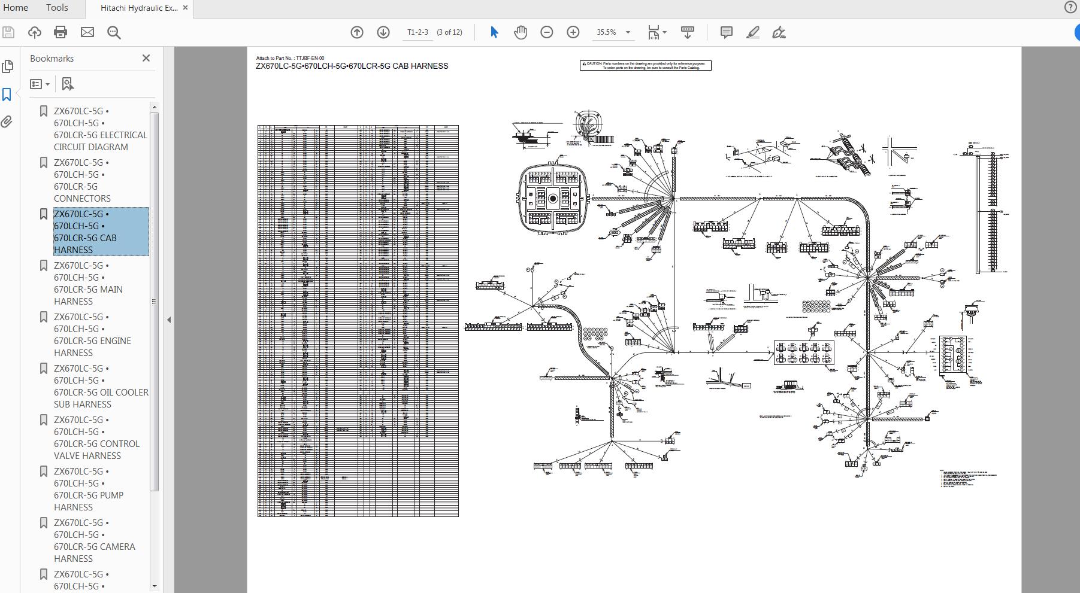This screenshot has height=593, width=1080.
Task: Toggle the Bookmarks panel icon in sidebar
Action: pyautogui.click(x=7, y=95)
